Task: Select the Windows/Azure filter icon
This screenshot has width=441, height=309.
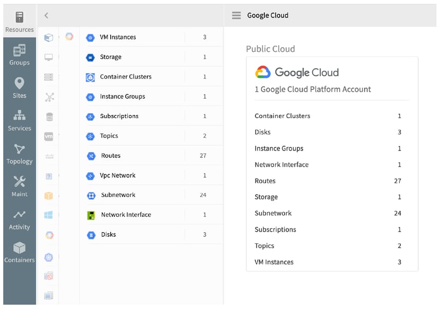Action: point(48,214)
